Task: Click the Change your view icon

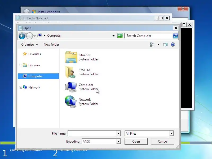Action: [x=152, y=45]
